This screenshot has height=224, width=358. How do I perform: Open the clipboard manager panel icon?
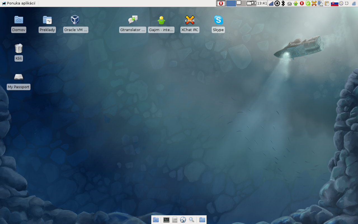coord(327,3)
